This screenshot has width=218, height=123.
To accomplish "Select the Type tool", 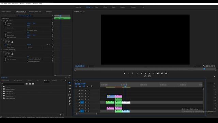I will click(x=69, y=104).
